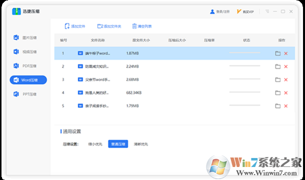Select the normal compression option

coord(118,144)
